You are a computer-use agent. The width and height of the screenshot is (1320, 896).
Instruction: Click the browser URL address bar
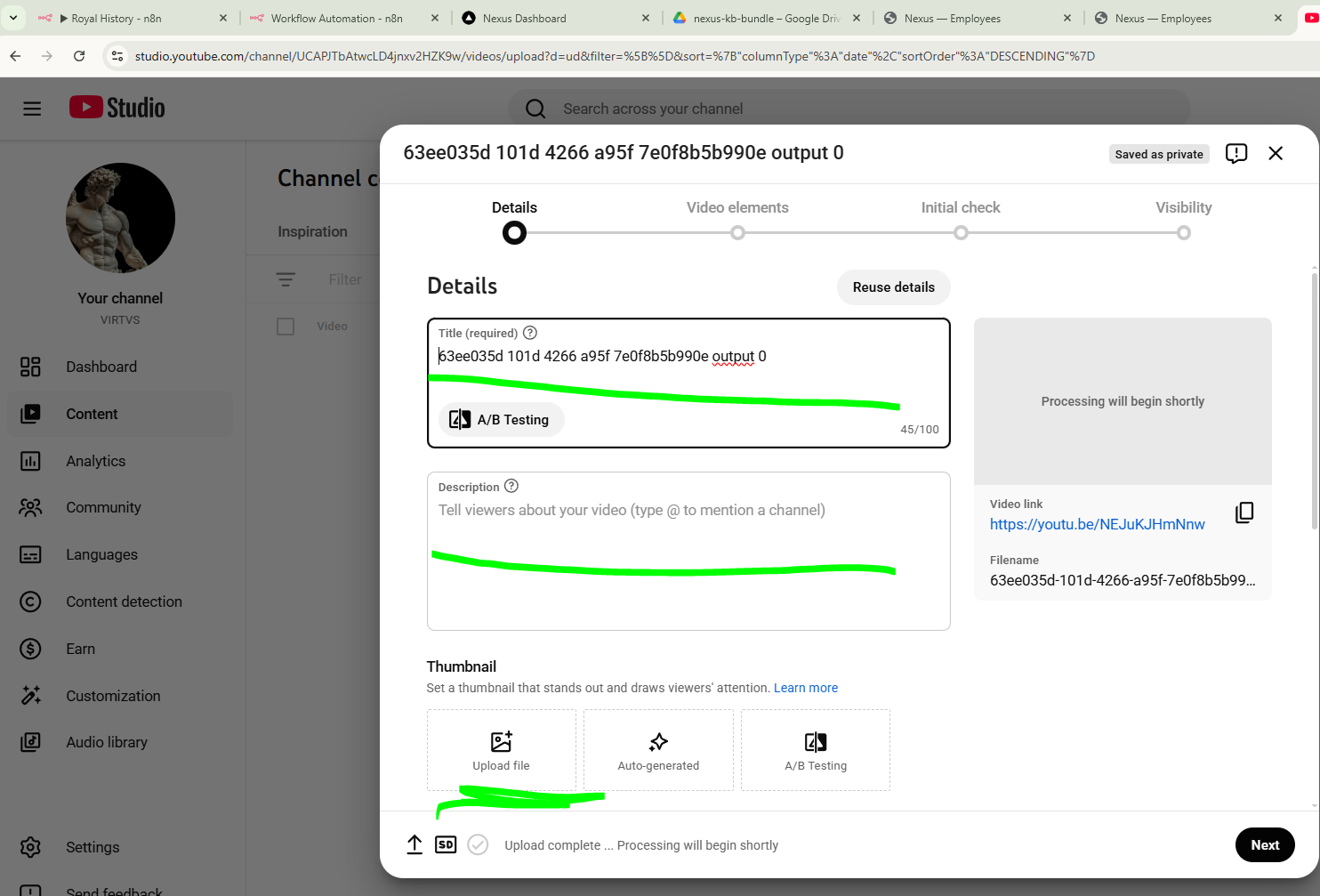(614, 56)
